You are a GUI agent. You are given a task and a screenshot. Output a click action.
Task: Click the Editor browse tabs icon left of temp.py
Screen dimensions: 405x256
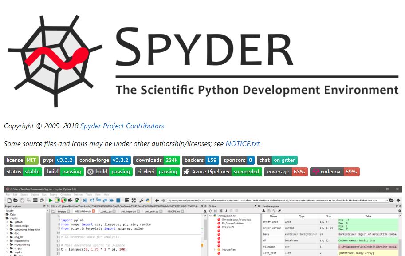click(x=53, y=211)
